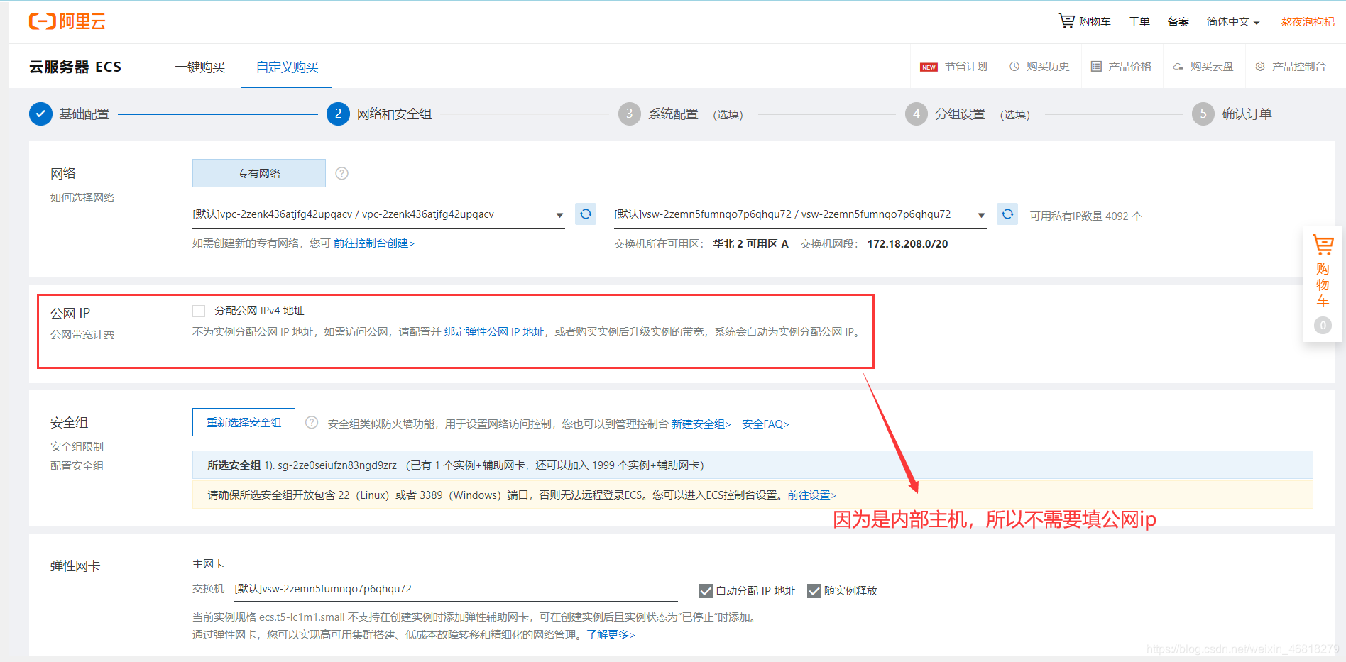
Task: Click the NEW badge next to 节省计划
Action: pyautogui.click(x=929, y=67)
